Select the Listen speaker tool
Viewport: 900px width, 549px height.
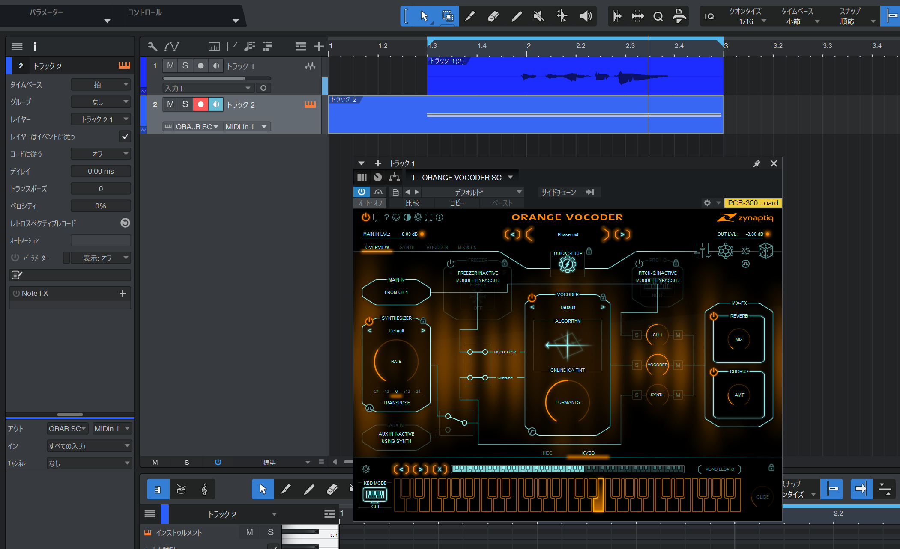(x=585, y=16)
